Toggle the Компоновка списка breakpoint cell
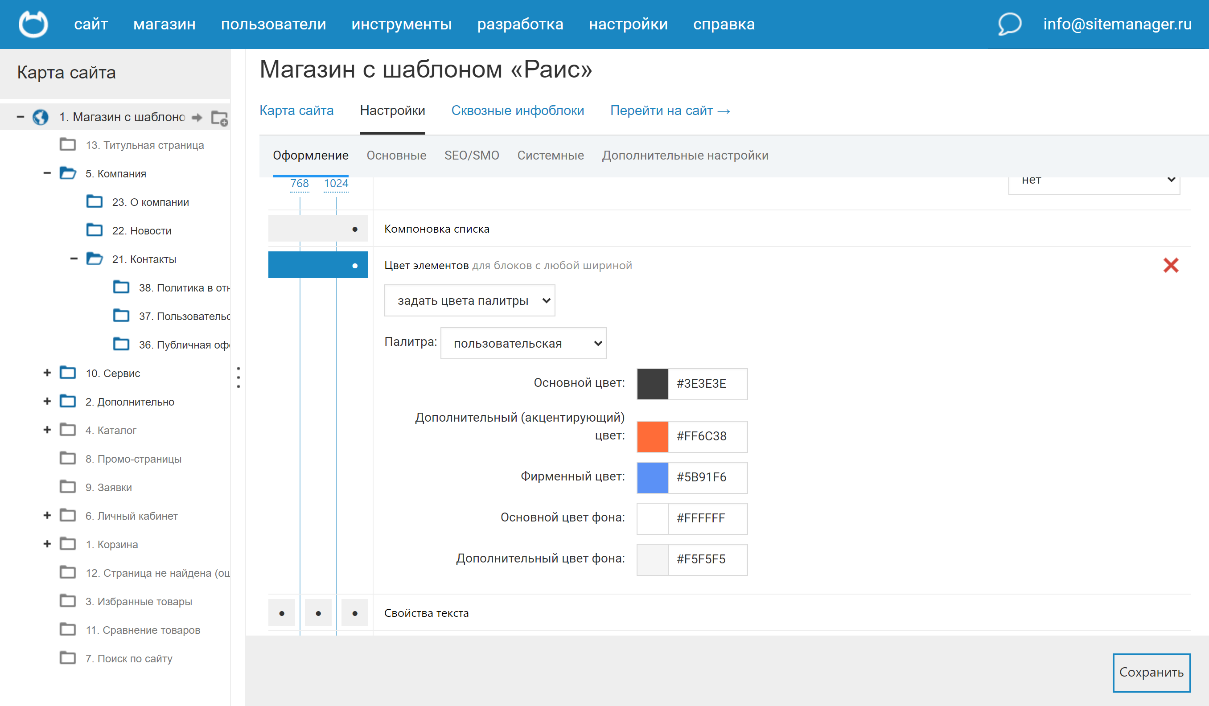The height and width of the screenshot is (706, 1209). tap(318, 229)
